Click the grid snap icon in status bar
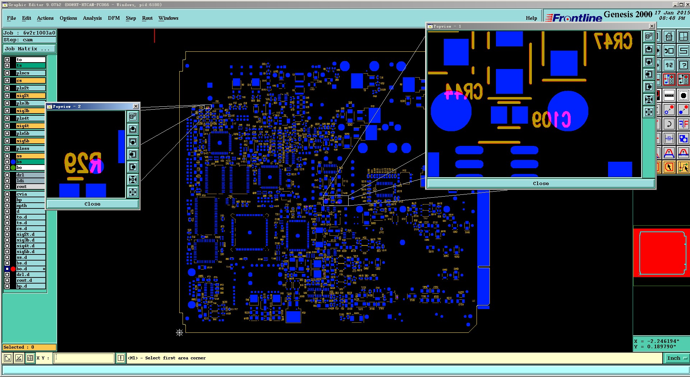 point(30,358)
